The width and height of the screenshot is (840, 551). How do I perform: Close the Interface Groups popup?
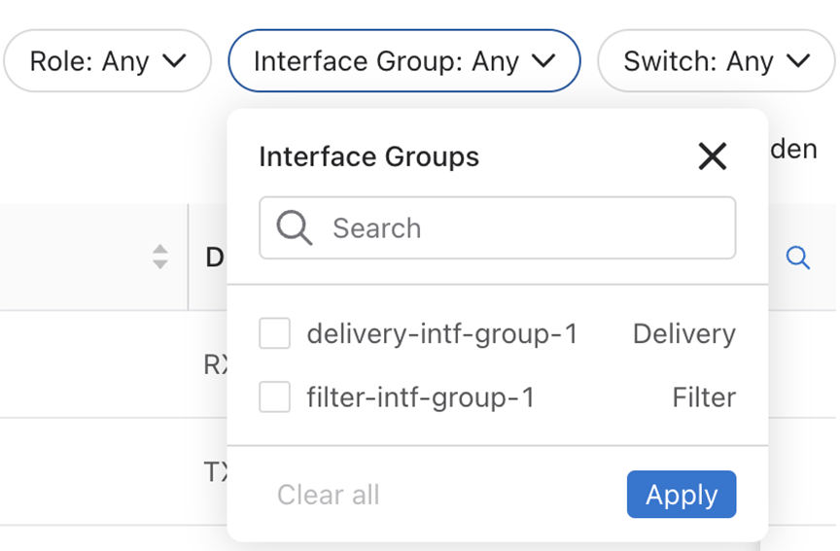click(x=712, y=156)
